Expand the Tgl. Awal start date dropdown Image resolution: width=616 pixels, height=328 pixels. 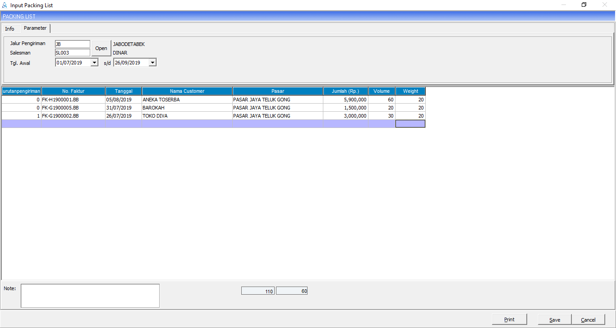coord(94,63)
